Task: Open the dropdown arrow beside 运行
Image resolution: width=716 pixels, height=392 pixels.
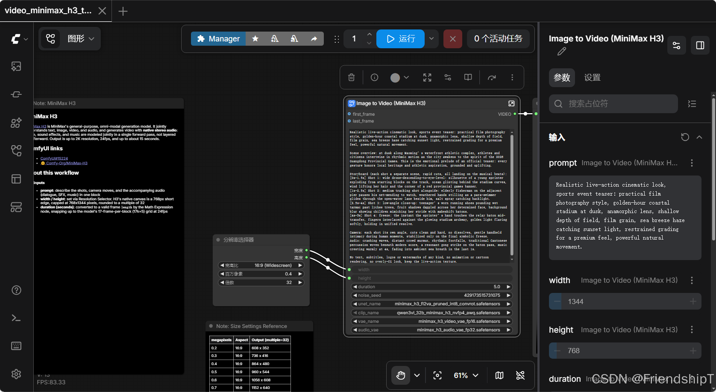Action: pos(431,39)
